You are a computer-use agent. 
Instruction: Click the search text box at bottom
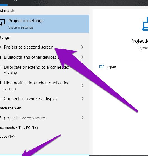click(x=45, y=155)
